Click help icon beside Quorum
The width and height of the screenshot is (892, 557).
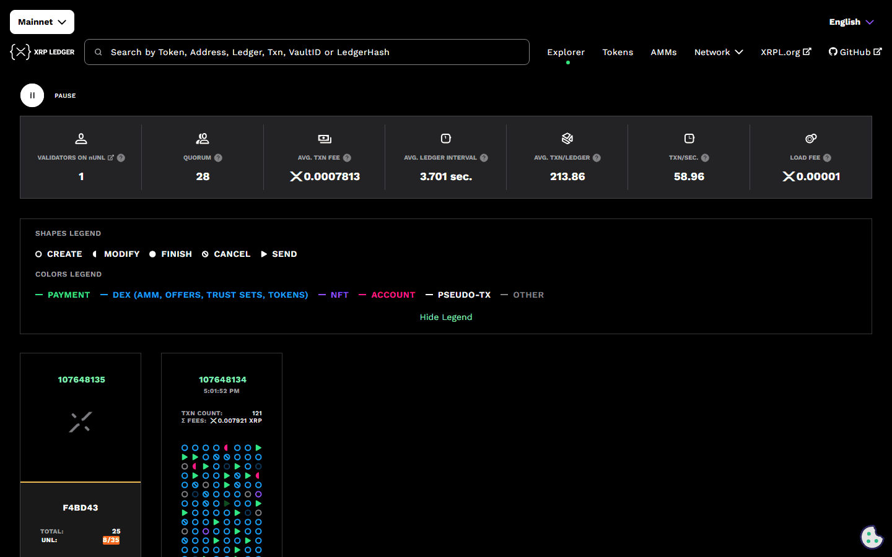pos(218,158)
